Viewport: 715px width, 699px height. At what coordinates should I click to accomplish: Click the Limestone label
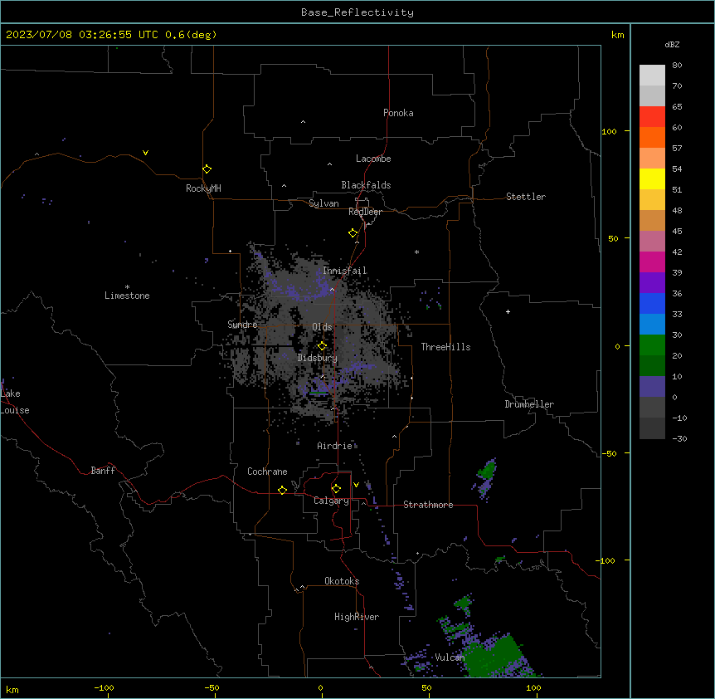pyautogui.click(x=127, y=296)
